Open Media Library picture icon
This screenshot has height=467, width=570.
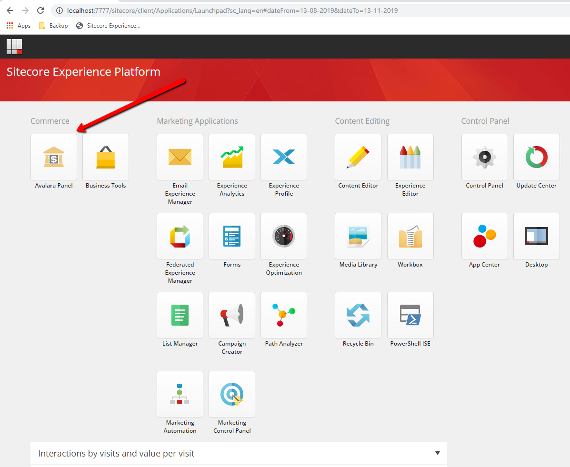click(358, 236)
